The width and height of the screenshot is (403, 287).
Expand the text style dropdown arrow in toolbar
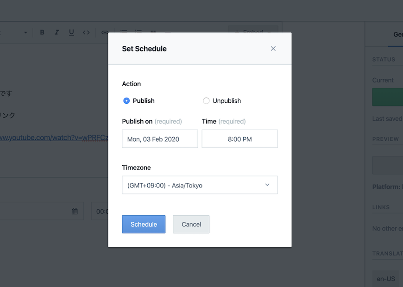pos(25,32)
